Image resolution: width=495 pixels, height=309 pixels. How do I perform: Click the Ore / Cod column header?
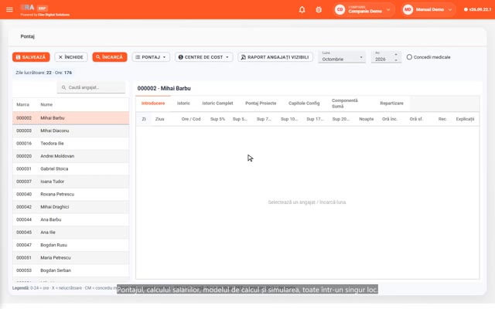click(191, 119)
